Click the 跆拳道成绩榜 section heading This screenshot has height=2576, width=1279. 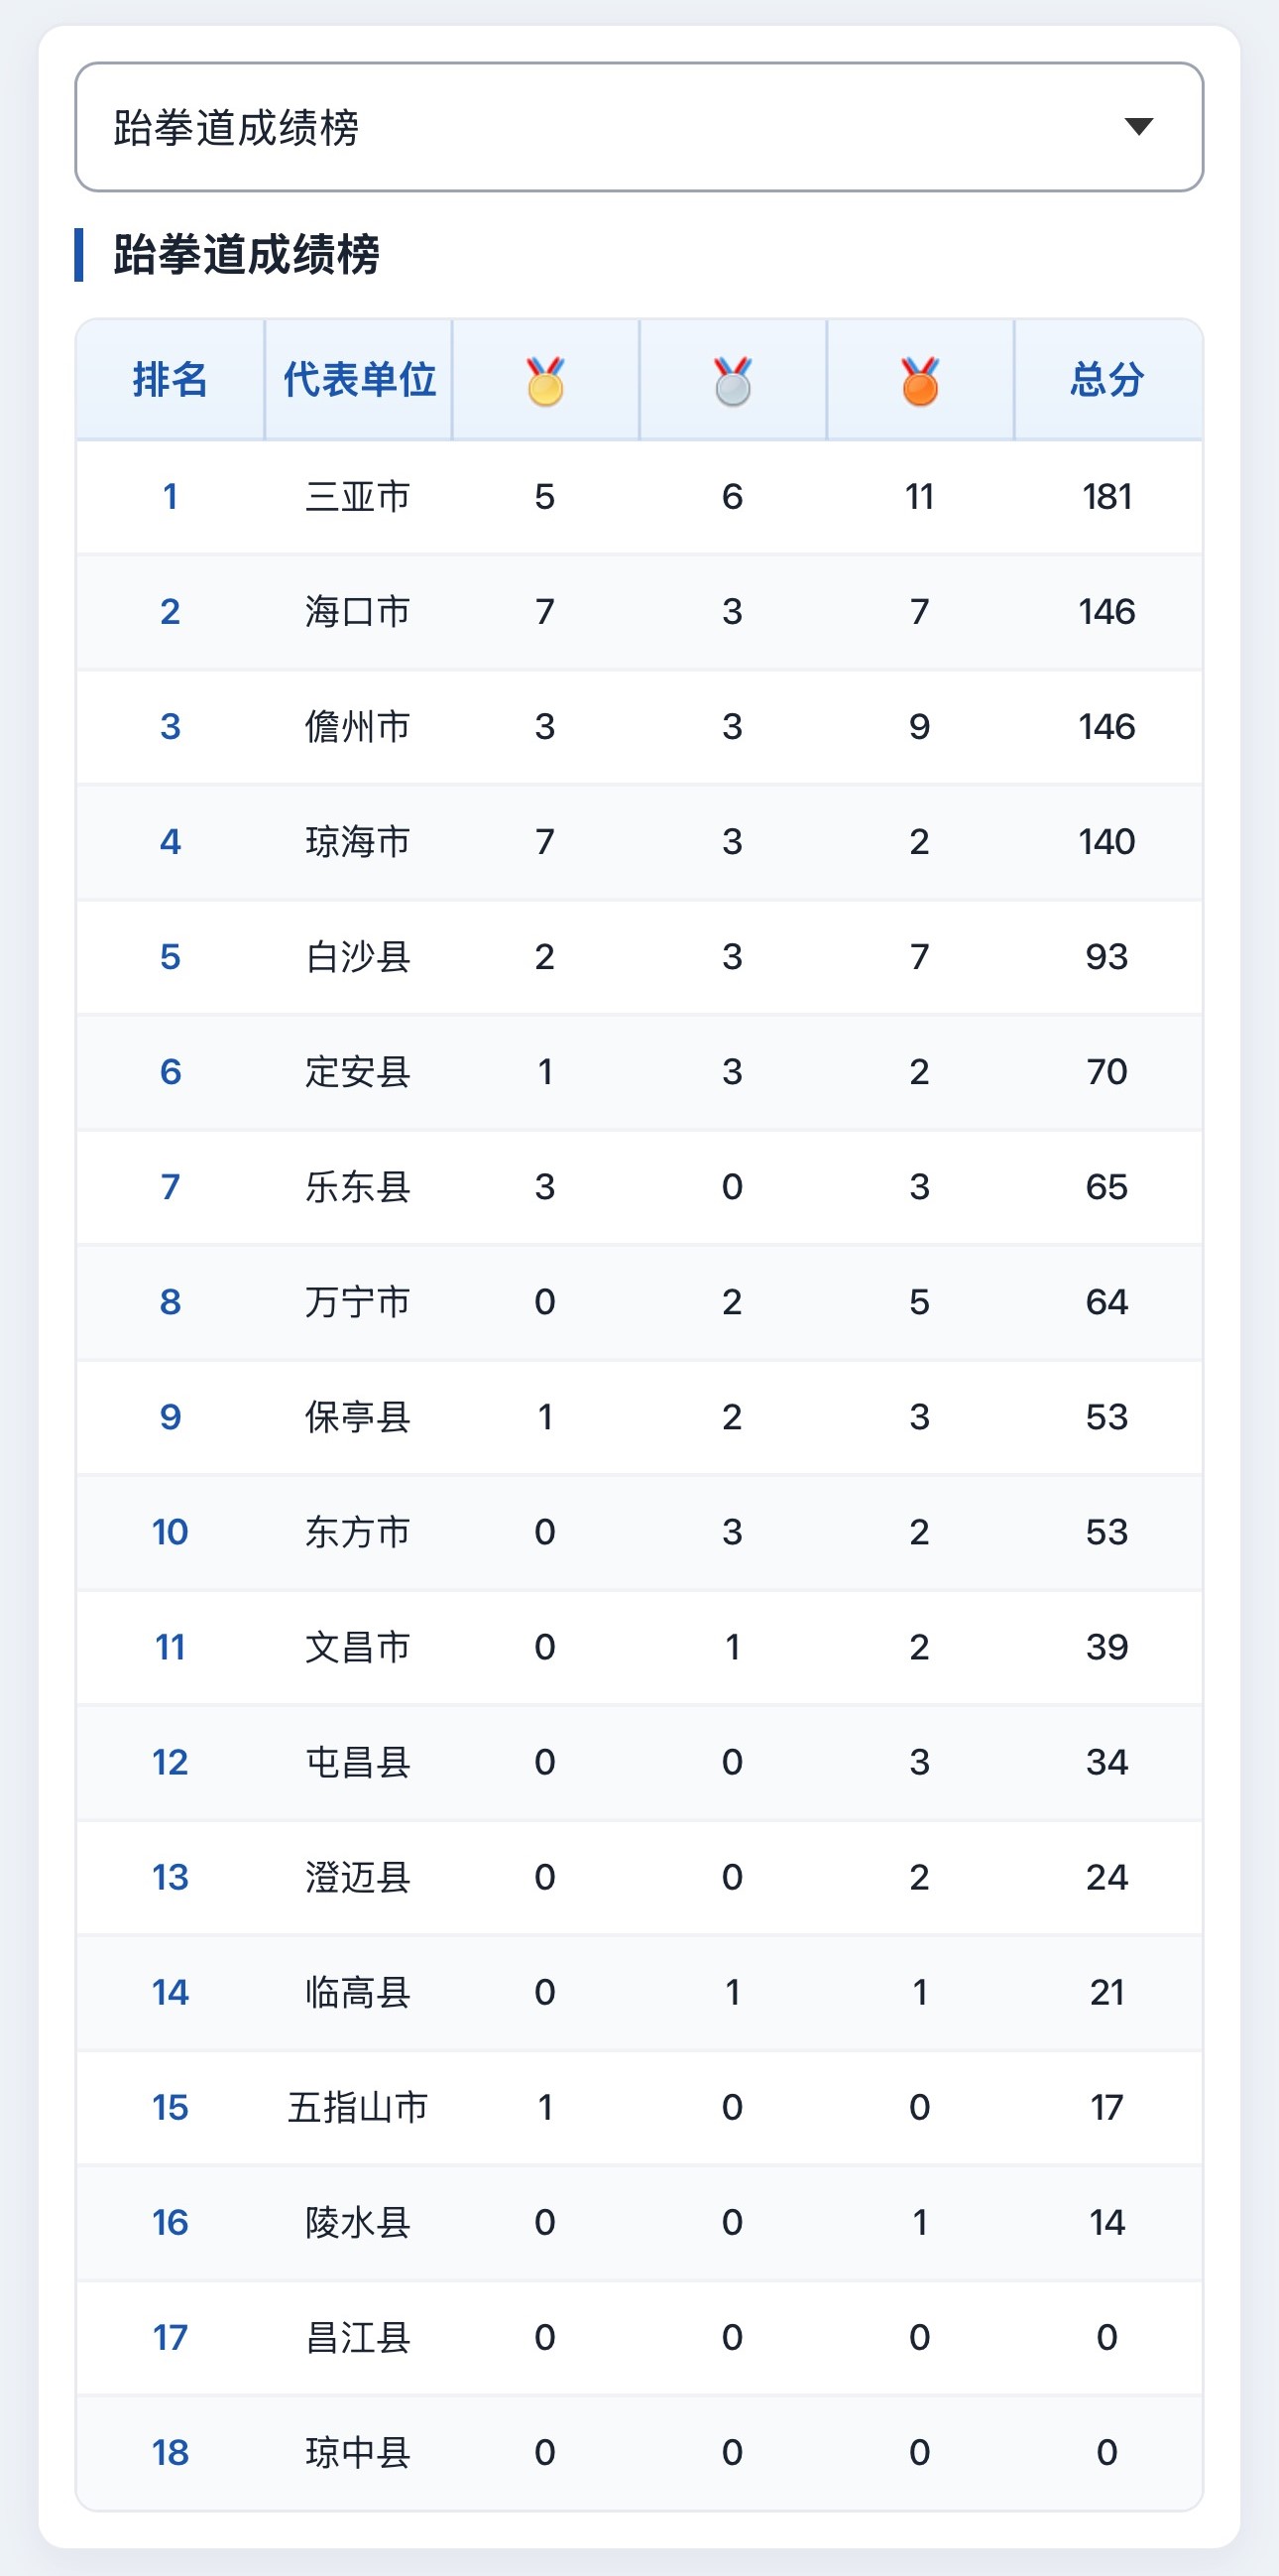pos(246,255)
